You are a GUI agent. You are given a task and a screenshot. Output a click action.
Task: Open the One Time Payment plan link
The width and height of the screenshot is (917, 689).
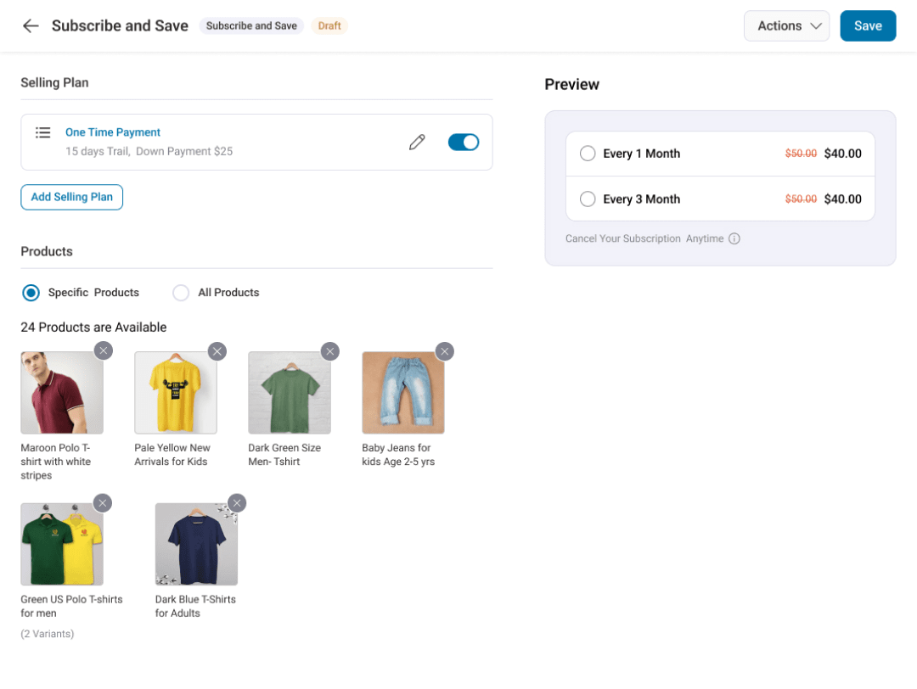tap(112, 132)
